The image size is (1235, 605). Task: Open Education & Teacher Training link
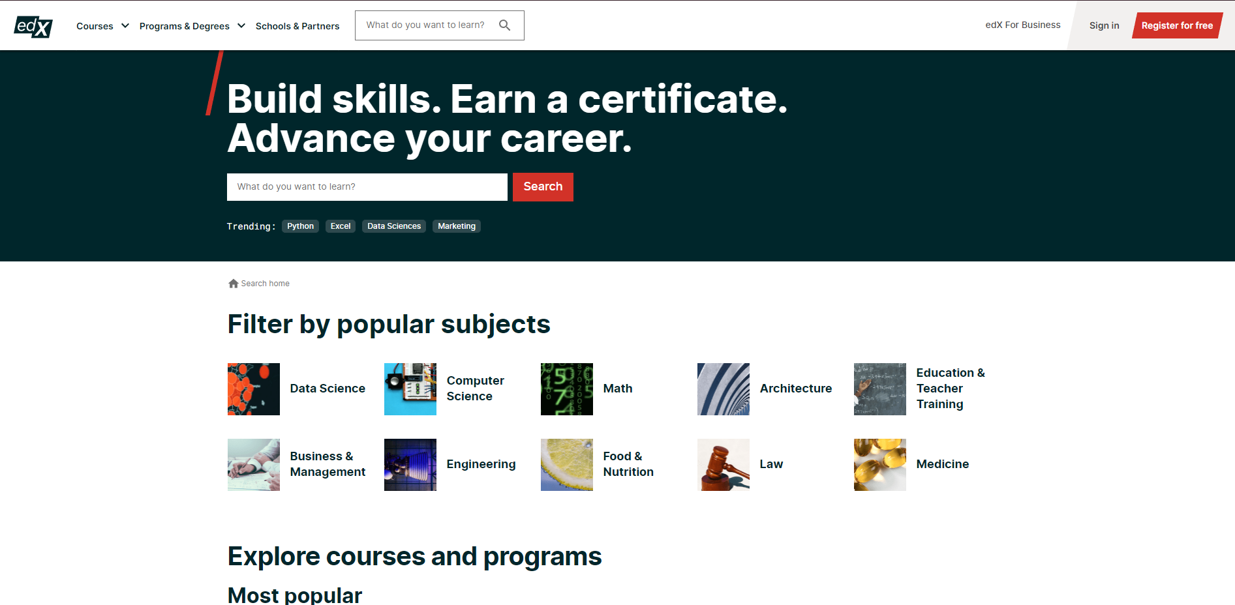[x=951, y=389]
